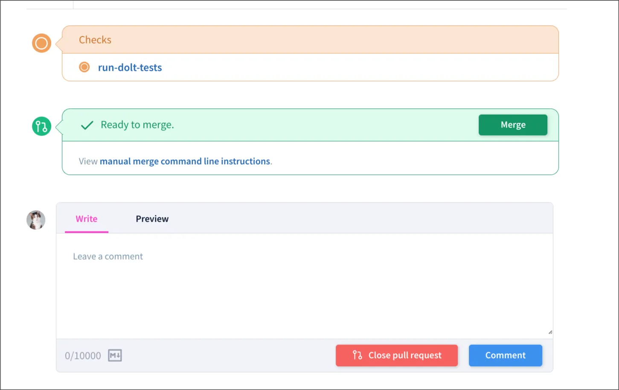Viewport: 619px width, 390px height.
Task: Click the 0/10000 character counter
Action: tap(83, 355)
